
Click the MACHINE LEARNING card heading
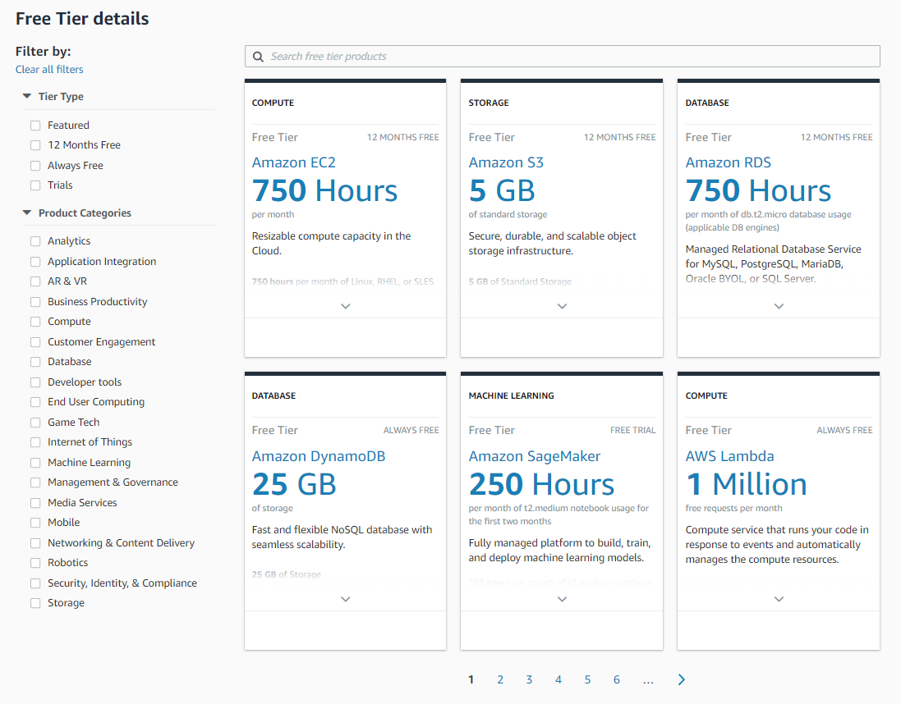click(512, 395)
